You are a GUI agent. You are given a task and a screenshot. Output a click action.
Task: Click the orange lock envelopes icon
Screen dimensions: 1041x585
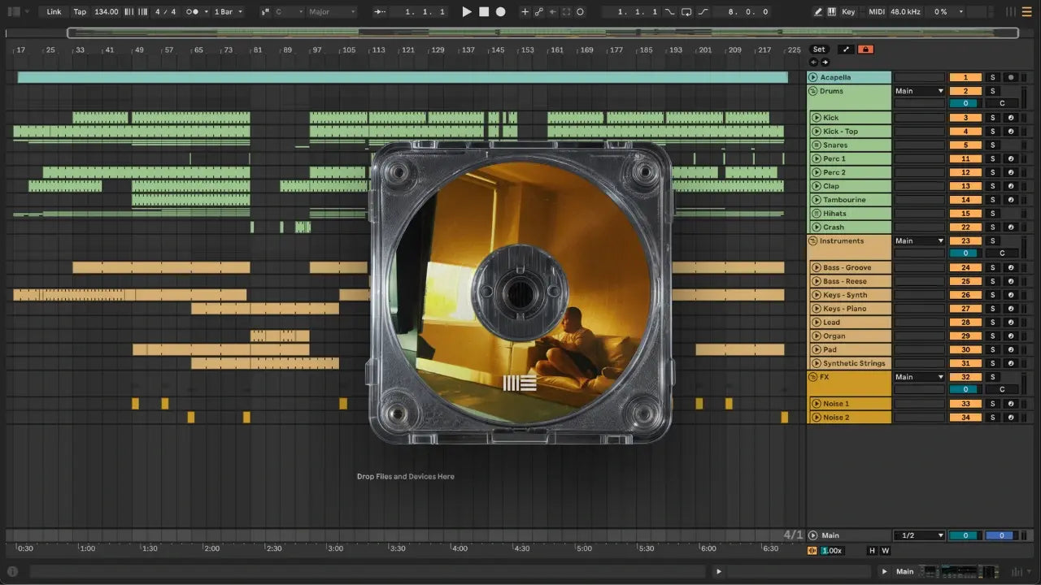(x=865, y=50)
